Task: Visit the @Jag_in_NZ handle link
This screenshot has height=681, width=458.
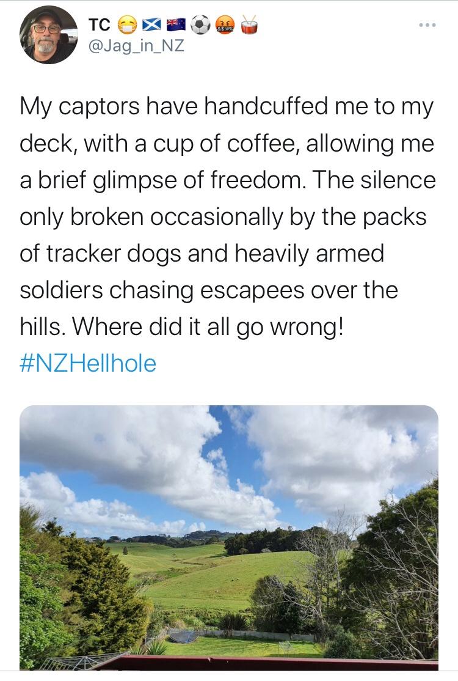Action: tap(136, 46)
